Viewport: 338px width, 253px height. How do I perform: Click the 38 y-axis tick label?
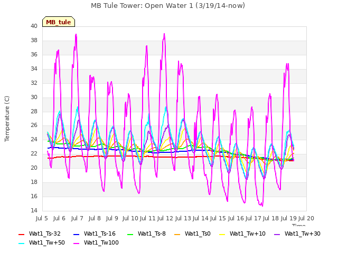[34, 41]
